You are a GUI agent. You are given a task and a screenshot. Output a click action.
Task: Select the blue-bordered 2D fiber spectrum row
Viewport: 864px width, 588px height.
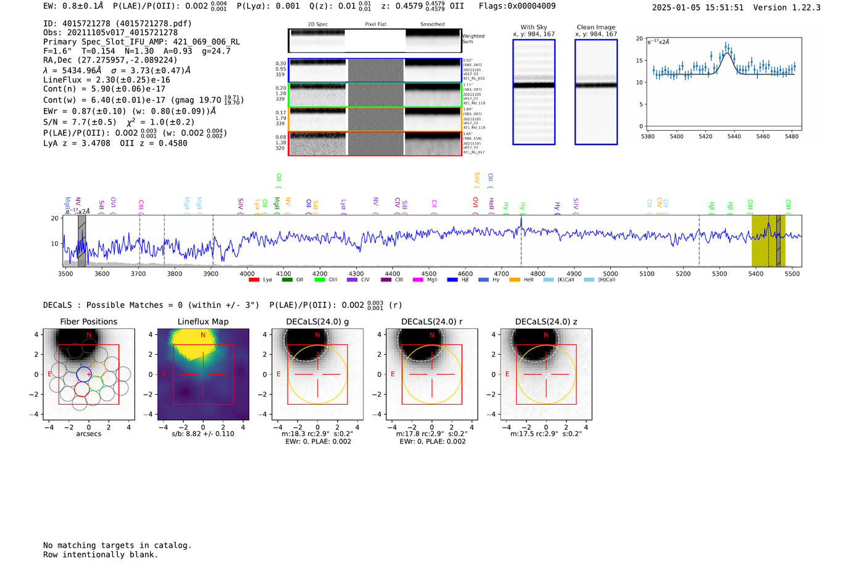point(375,70)
